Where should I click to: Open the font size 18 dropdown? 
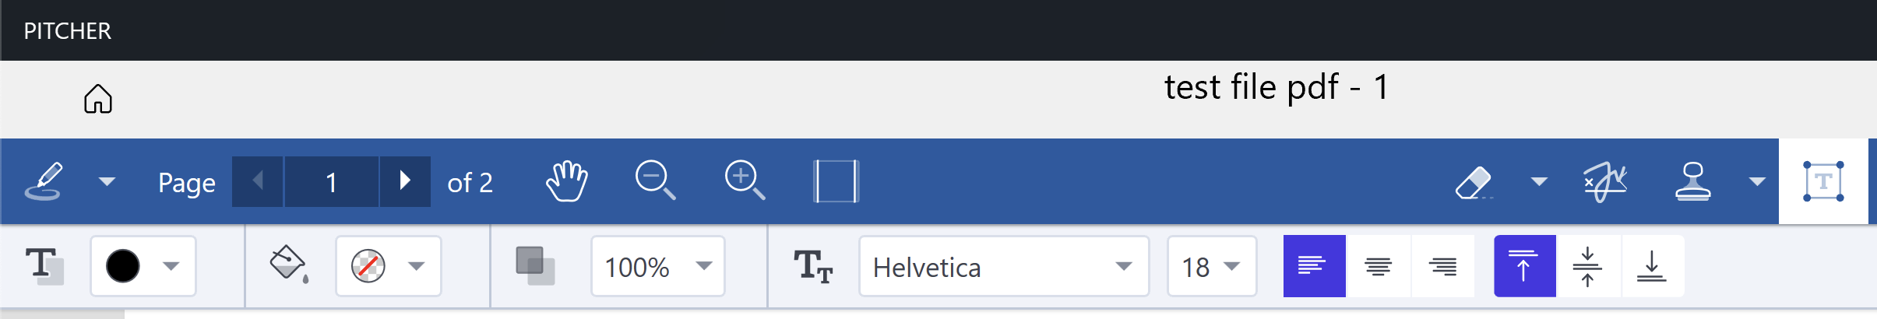coord(1211,267)
